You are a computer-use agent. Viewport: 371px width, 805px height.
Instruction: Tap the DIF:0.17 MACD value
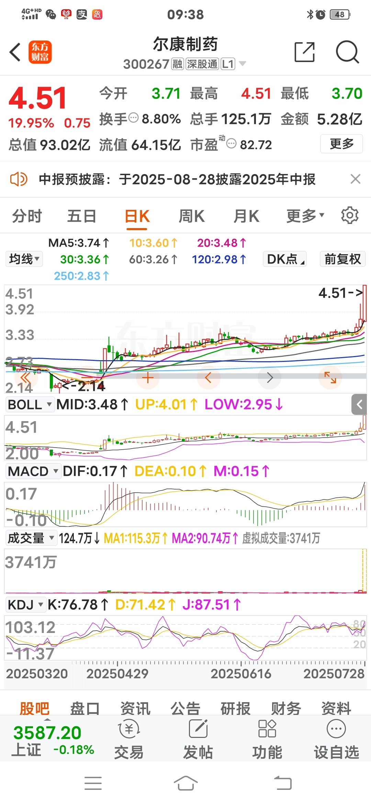(95, 471)
